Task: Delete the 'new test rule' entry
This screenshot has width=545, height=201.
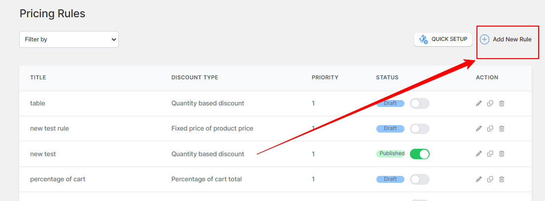Action: click(502, 129)
